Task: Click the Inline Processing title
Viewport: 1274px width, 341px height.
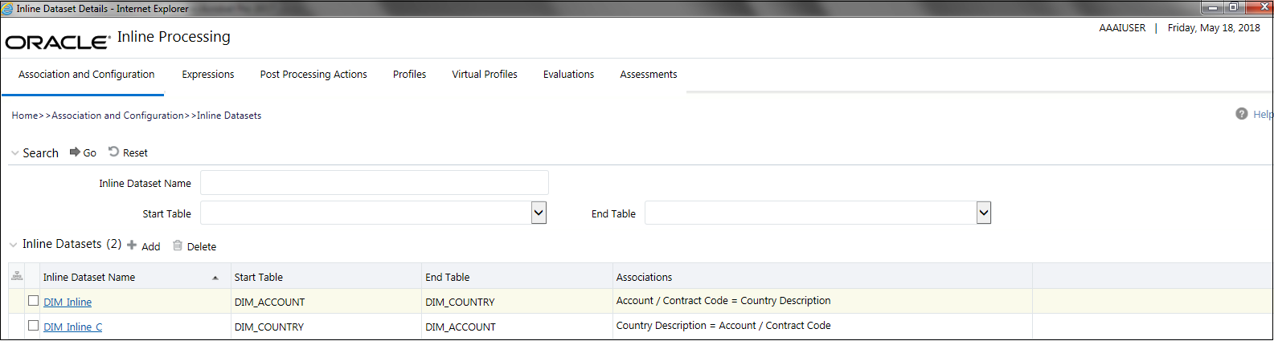Action: pos(174,37)
